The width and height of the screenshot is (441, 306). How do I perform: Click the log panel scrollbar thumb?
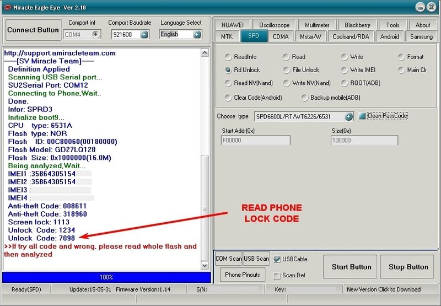coord(205,208)
